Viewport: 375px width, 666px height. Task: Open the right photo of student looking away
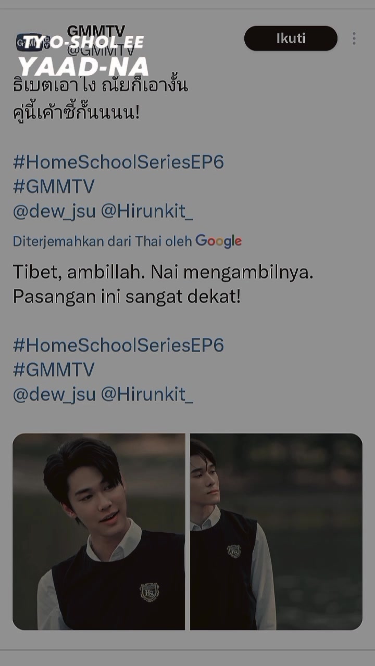276,532
